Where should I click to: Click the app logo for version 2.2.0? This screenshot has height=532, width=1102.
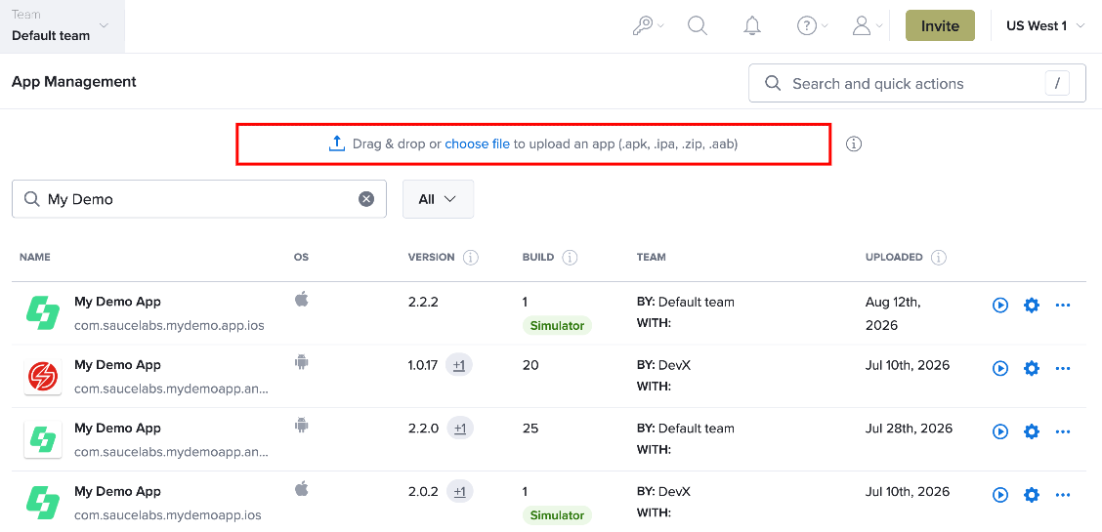click(x=43, y=440)
